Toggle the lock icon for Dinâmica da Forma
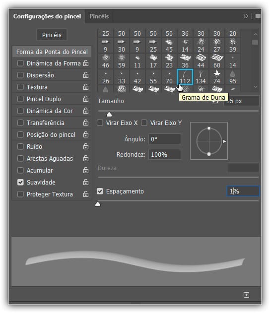The width and height of the screenshot is (270, 313). tap(86, 63)
